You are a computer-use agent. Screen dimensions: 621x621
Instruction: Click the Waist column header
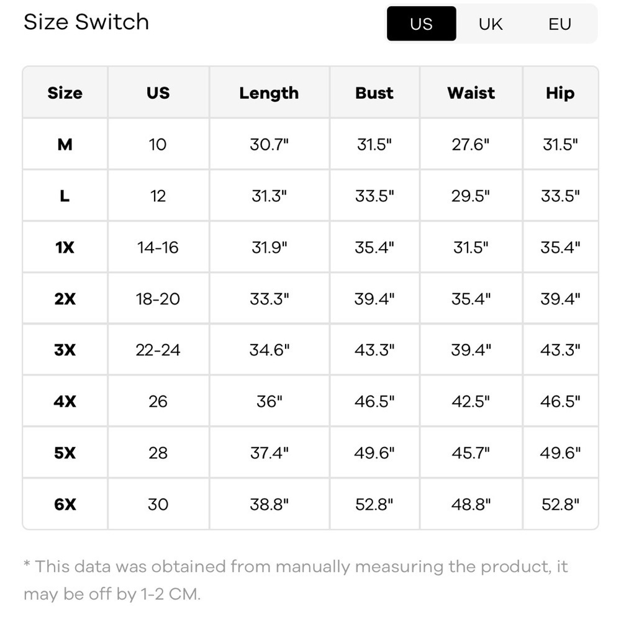[471, 93]
